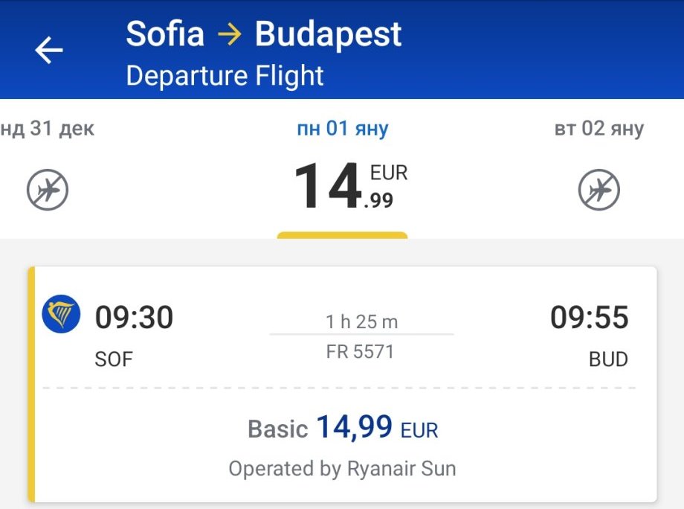This screenshot has width=684, height=509.
Task: Click the Departure Flight subtitle
Action: 225,76
